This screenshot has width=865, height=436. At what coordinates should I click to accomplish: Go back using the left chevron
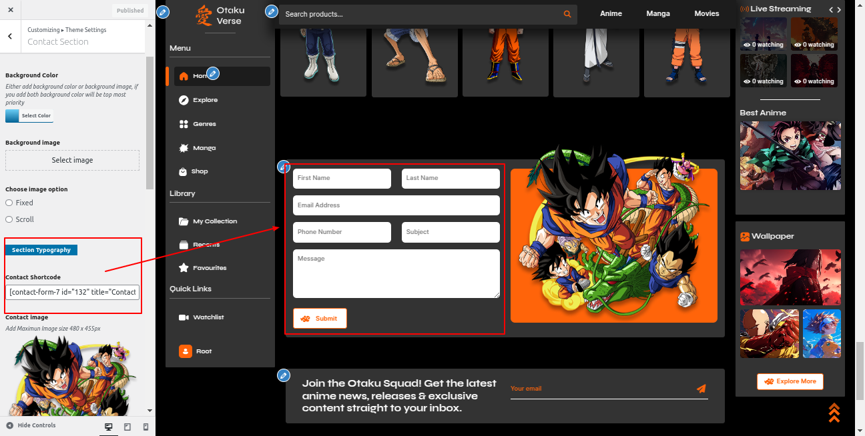click(x=10, y=37)
